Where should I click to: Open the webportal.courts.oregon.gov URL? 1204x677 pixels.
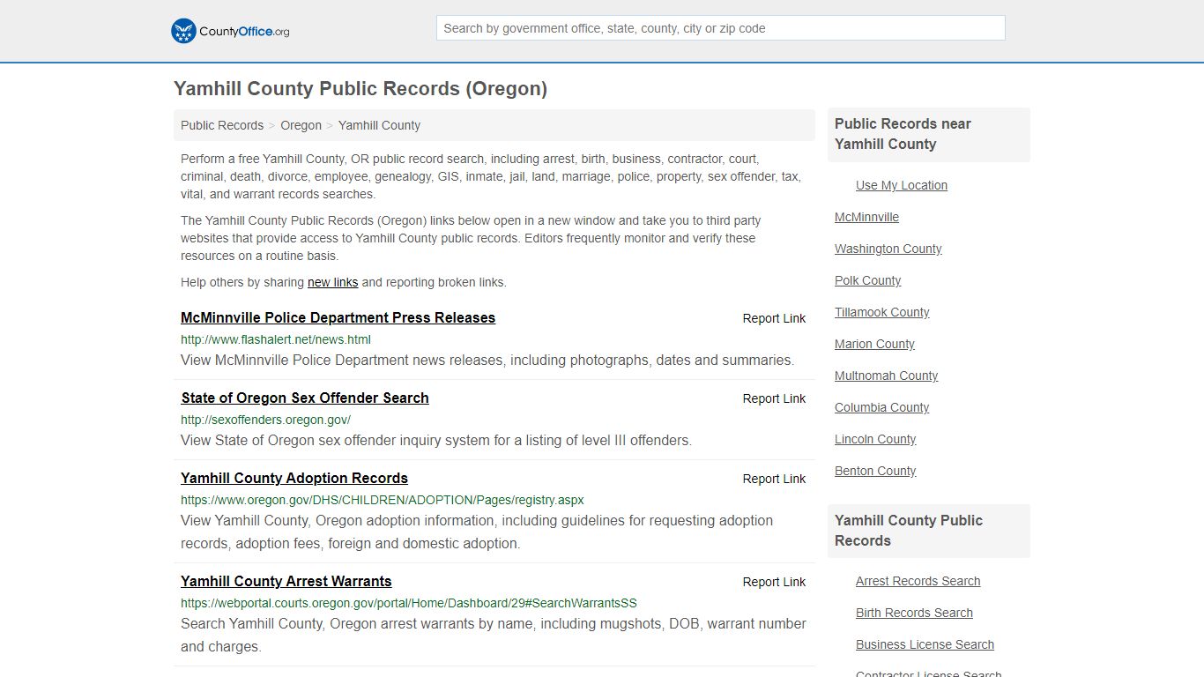[408, 603]
